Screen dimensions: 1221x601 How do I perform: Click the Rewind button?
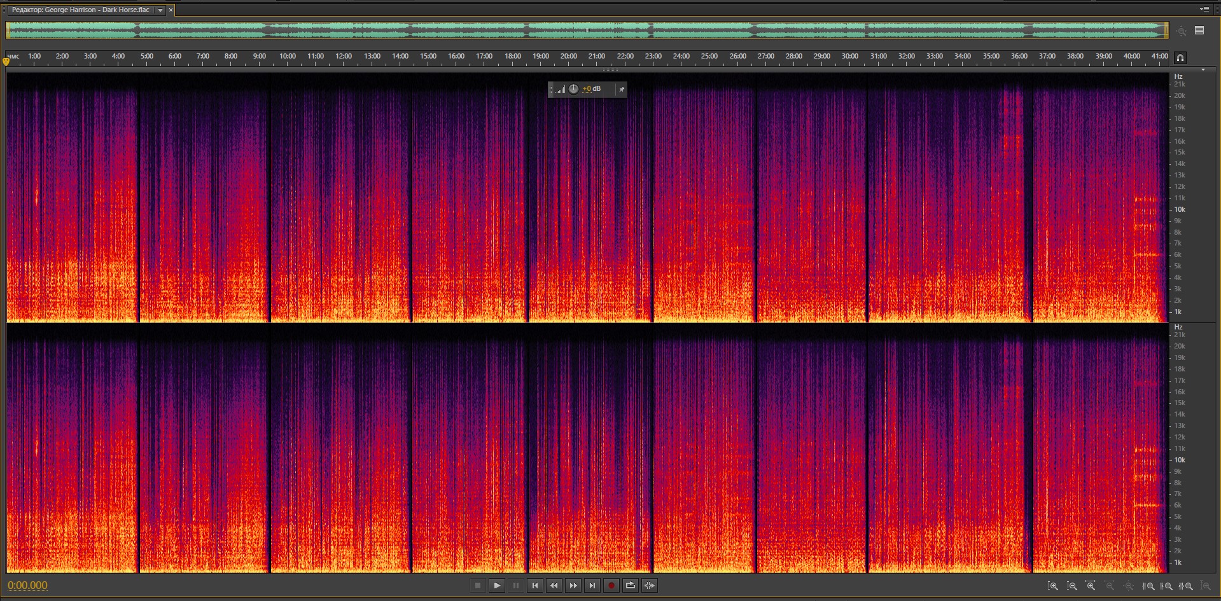click(554, 586)
